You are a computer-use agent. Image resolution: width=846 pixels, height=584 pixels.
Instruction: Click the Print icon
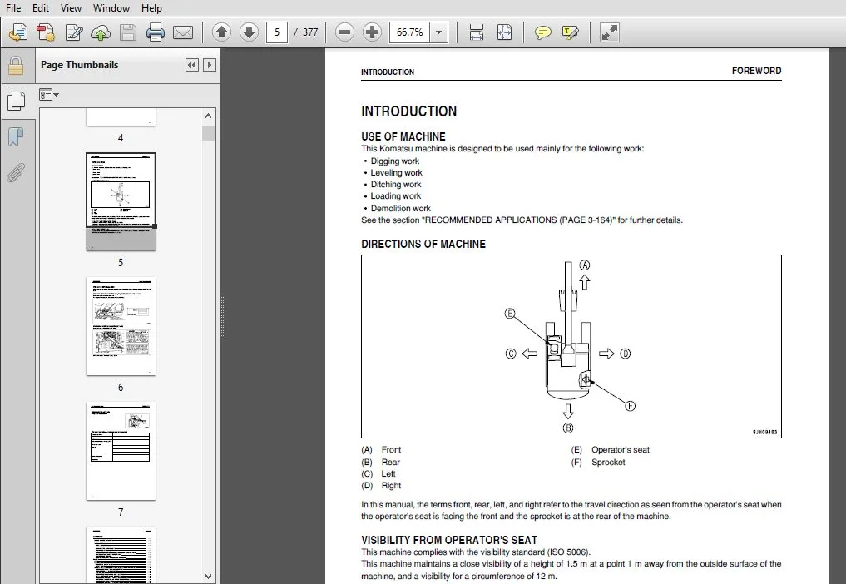tap(156, 32)
